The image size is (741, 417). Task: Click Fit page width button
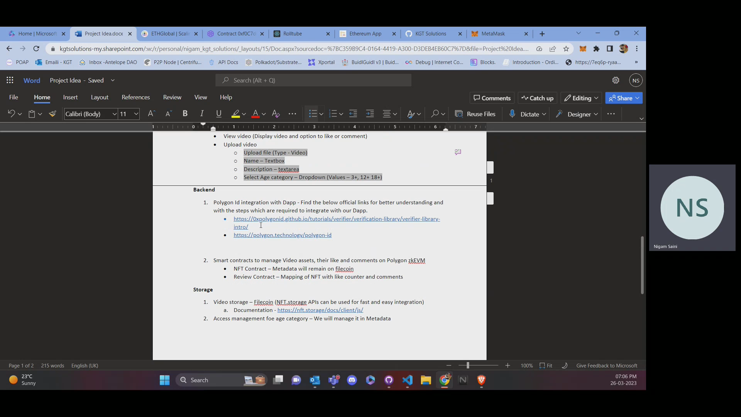546,366
